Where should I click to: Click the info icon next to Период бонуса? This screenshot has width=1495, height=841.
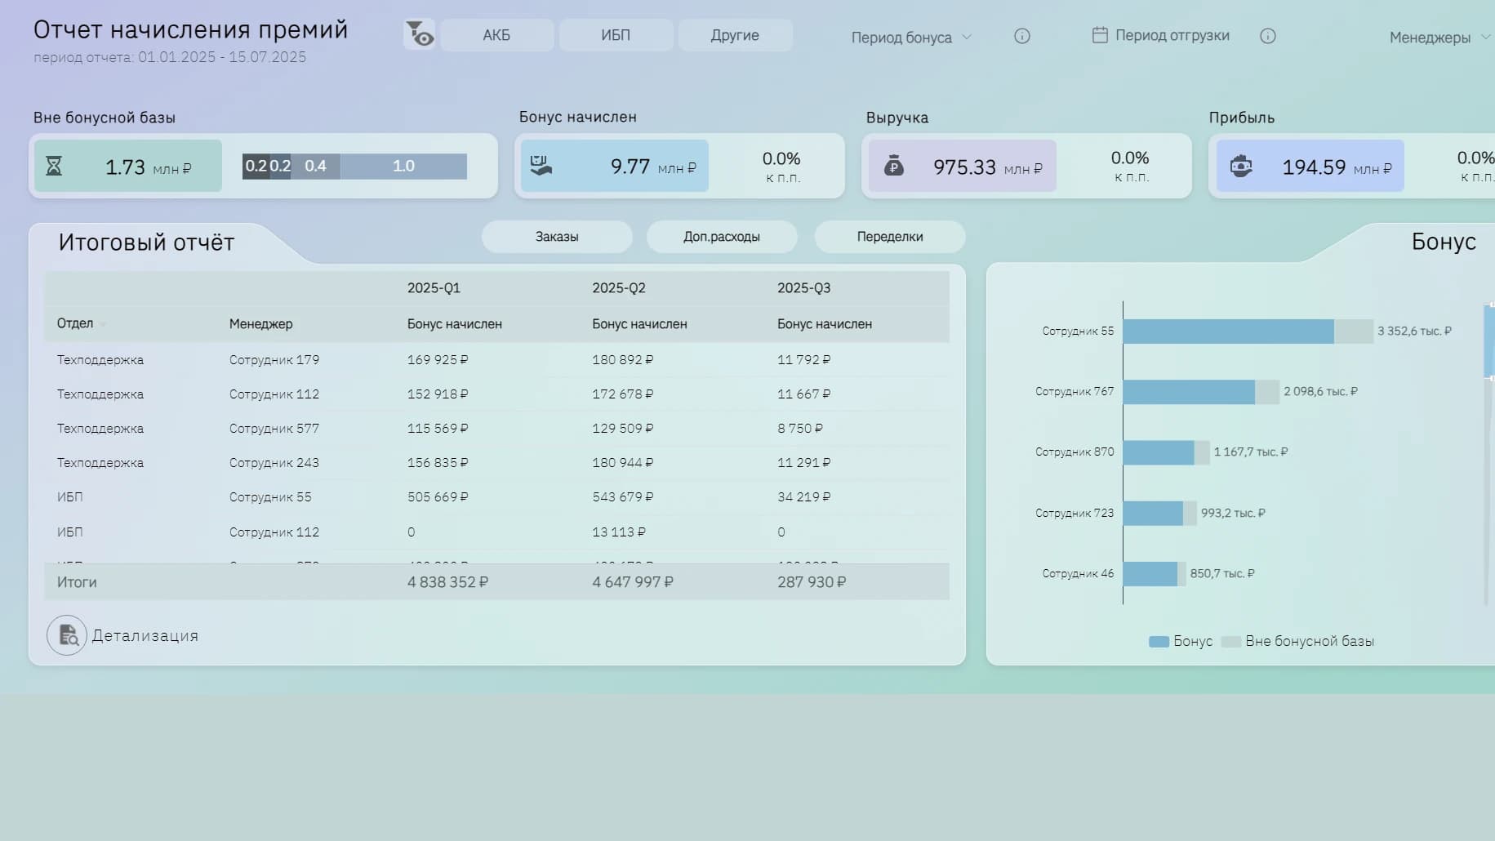[1022, 36]
